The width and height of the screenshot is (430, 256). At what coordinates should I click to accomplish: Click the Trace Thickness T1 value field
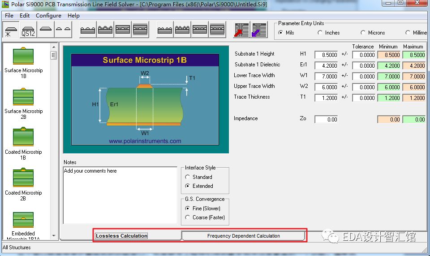click(x=326, y=98)
